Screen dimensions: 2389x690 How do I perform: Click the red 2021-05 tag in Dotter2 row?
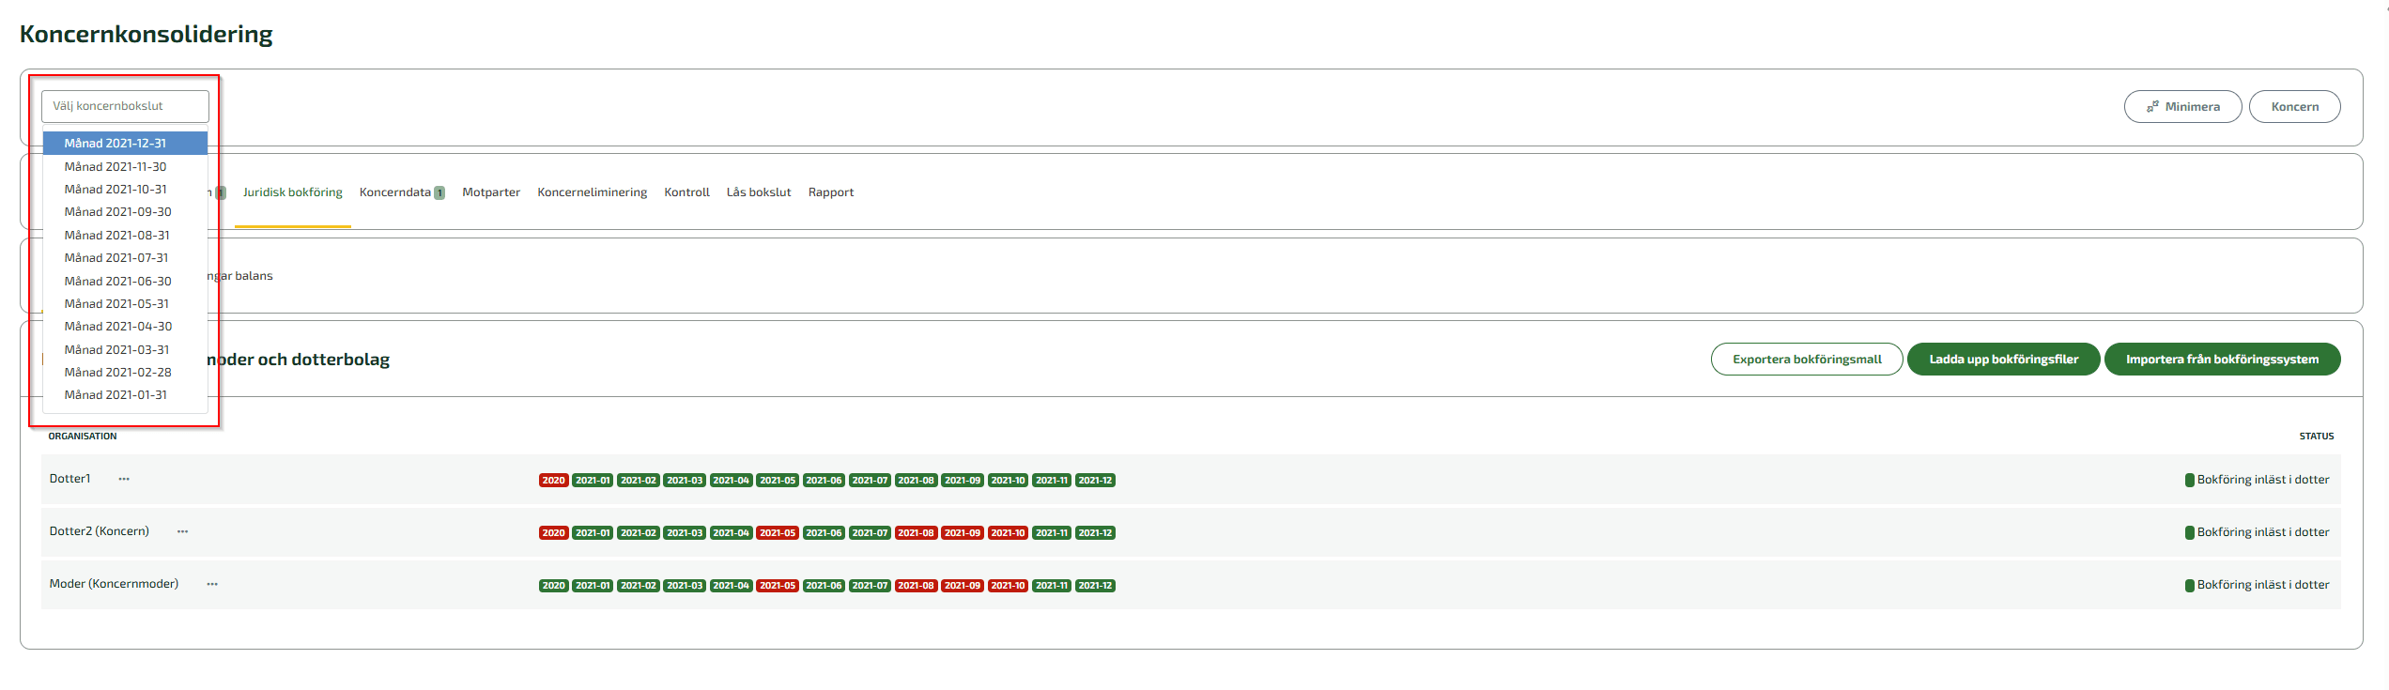click(x=778, y=533)
